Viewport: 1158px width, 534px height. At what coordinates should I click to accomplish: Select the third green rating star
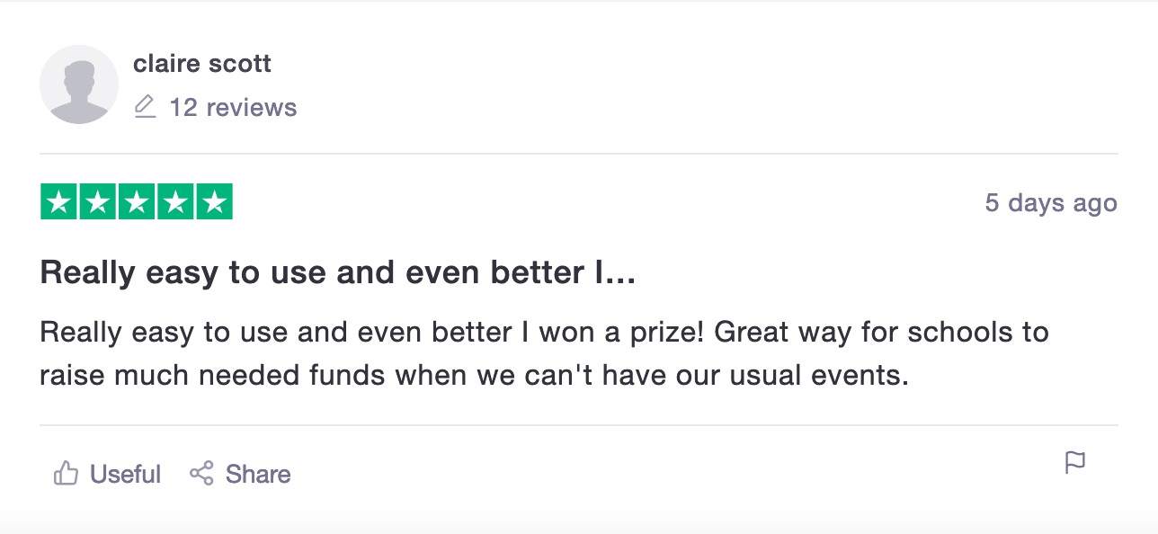pyautogui.click(x=137, y=201)
